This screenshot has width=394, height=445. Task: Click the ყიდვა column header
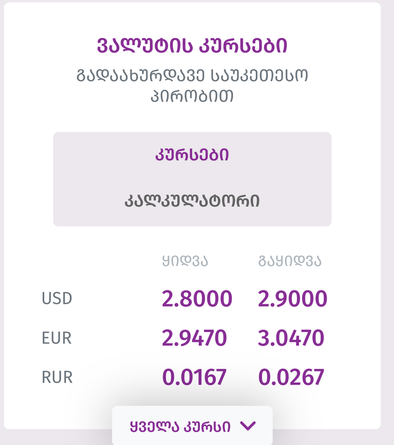point(185,261)
